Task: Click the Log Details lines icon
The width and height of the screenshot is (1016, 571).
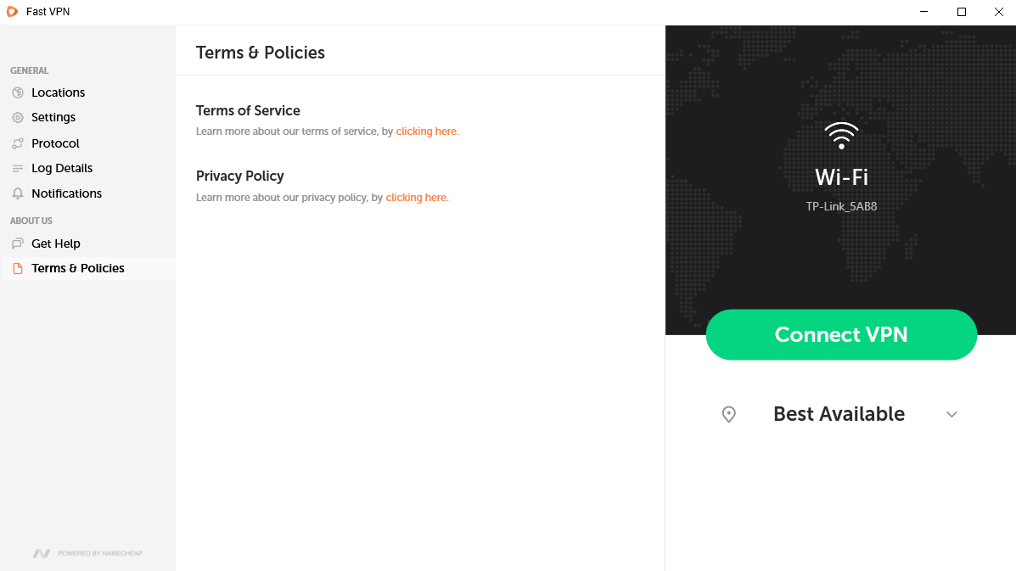Action: 18,168
